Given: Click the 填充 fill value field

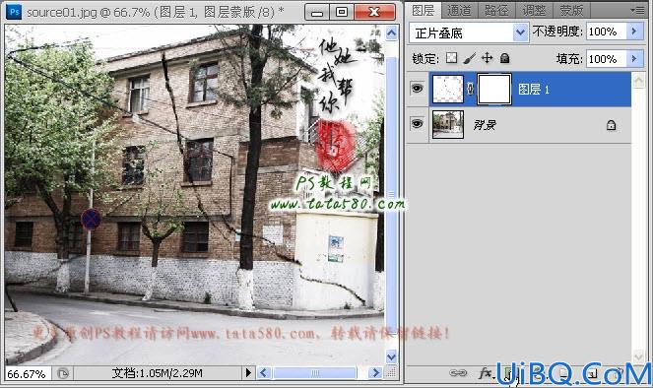Looking at the screenshot, I should pos(606,59).
